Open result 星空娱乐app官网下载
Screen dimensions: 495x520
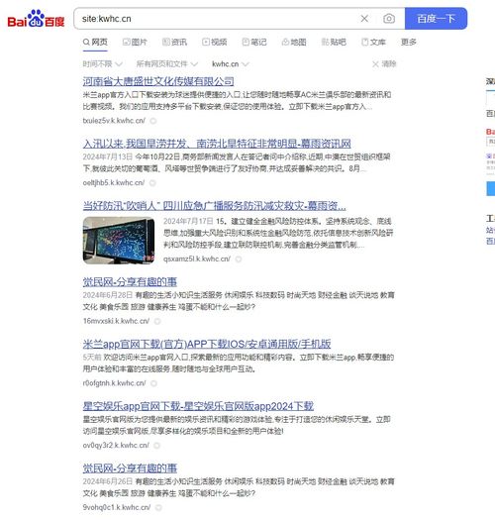pos(198,406)
